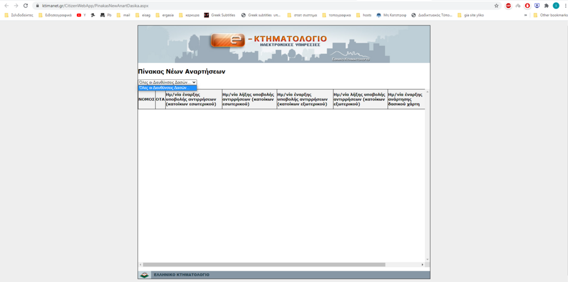Click the address bar URL field
This screenshot has width=568, height=282.
tap(227, 6)
